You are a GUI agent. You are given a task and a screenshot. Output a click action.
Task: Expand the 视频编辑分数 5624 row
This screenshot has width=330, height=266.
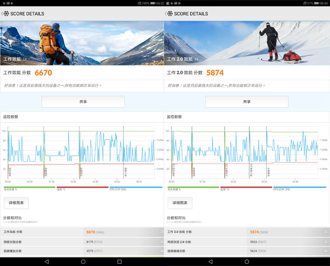(x=325, y=251)
